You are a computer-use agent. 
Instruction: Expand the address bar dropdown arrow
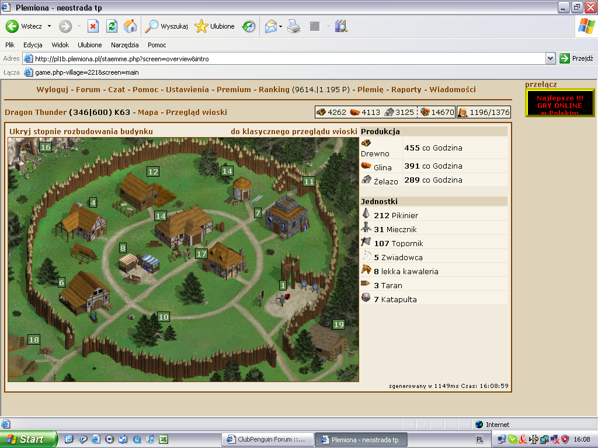pos(550,58)
